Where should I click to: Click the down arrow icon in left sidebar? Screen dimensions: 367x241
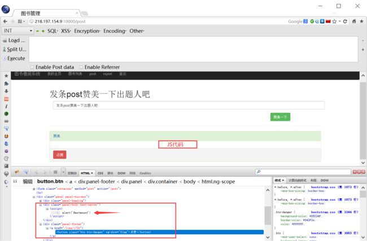tap(6, 91)
